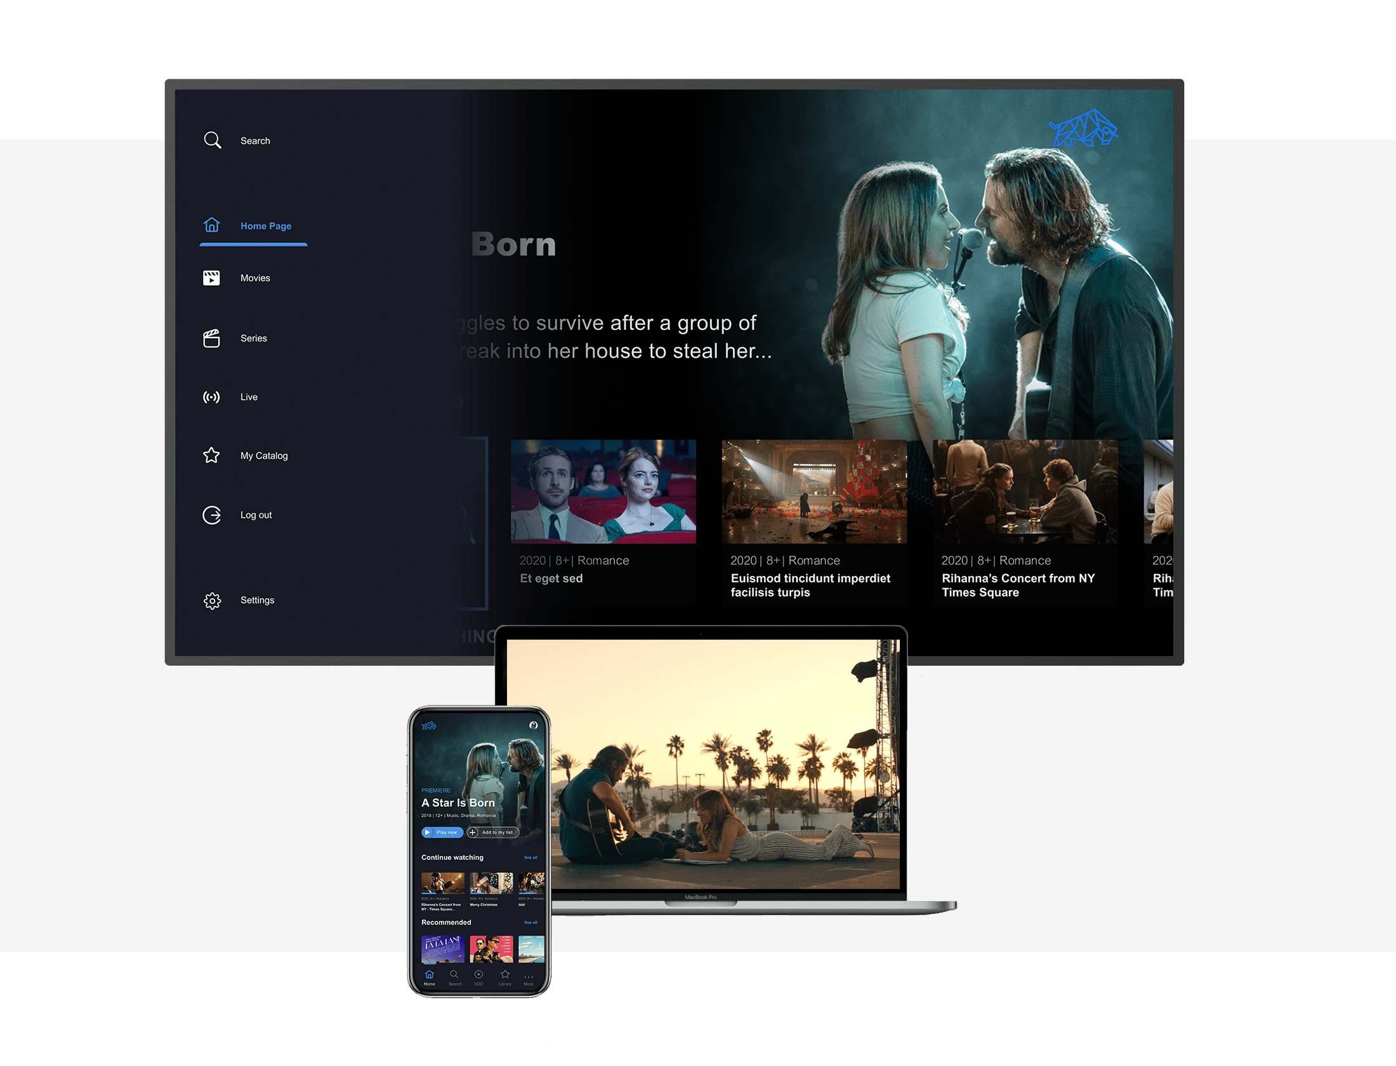Viewport: 1396px width, 1066px height.
Task: Open See all next to Continue watching
Action: [x=530, y=857]
